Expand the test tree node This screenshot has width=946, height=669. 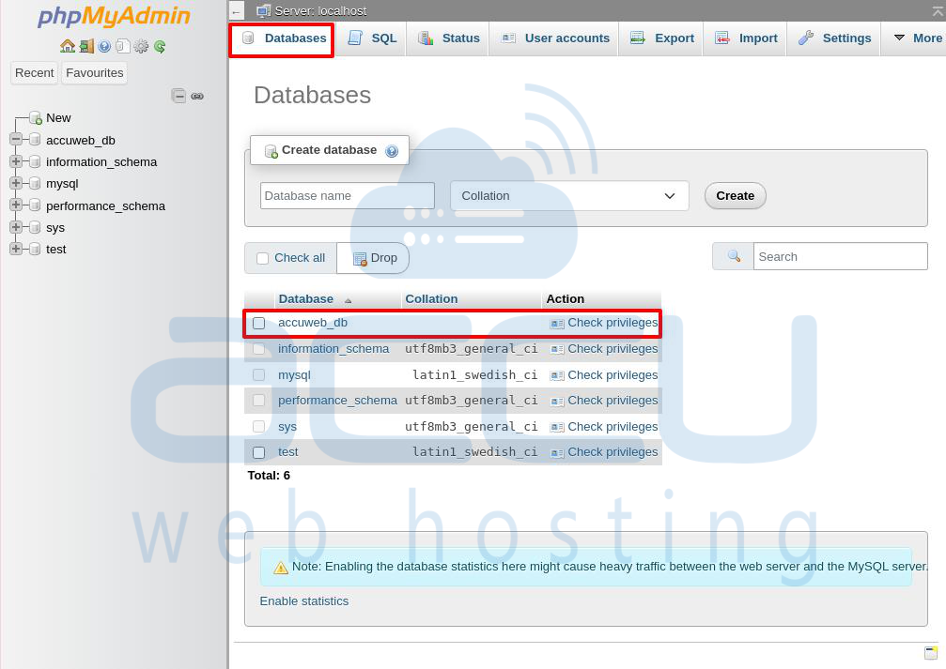[16, 249]
